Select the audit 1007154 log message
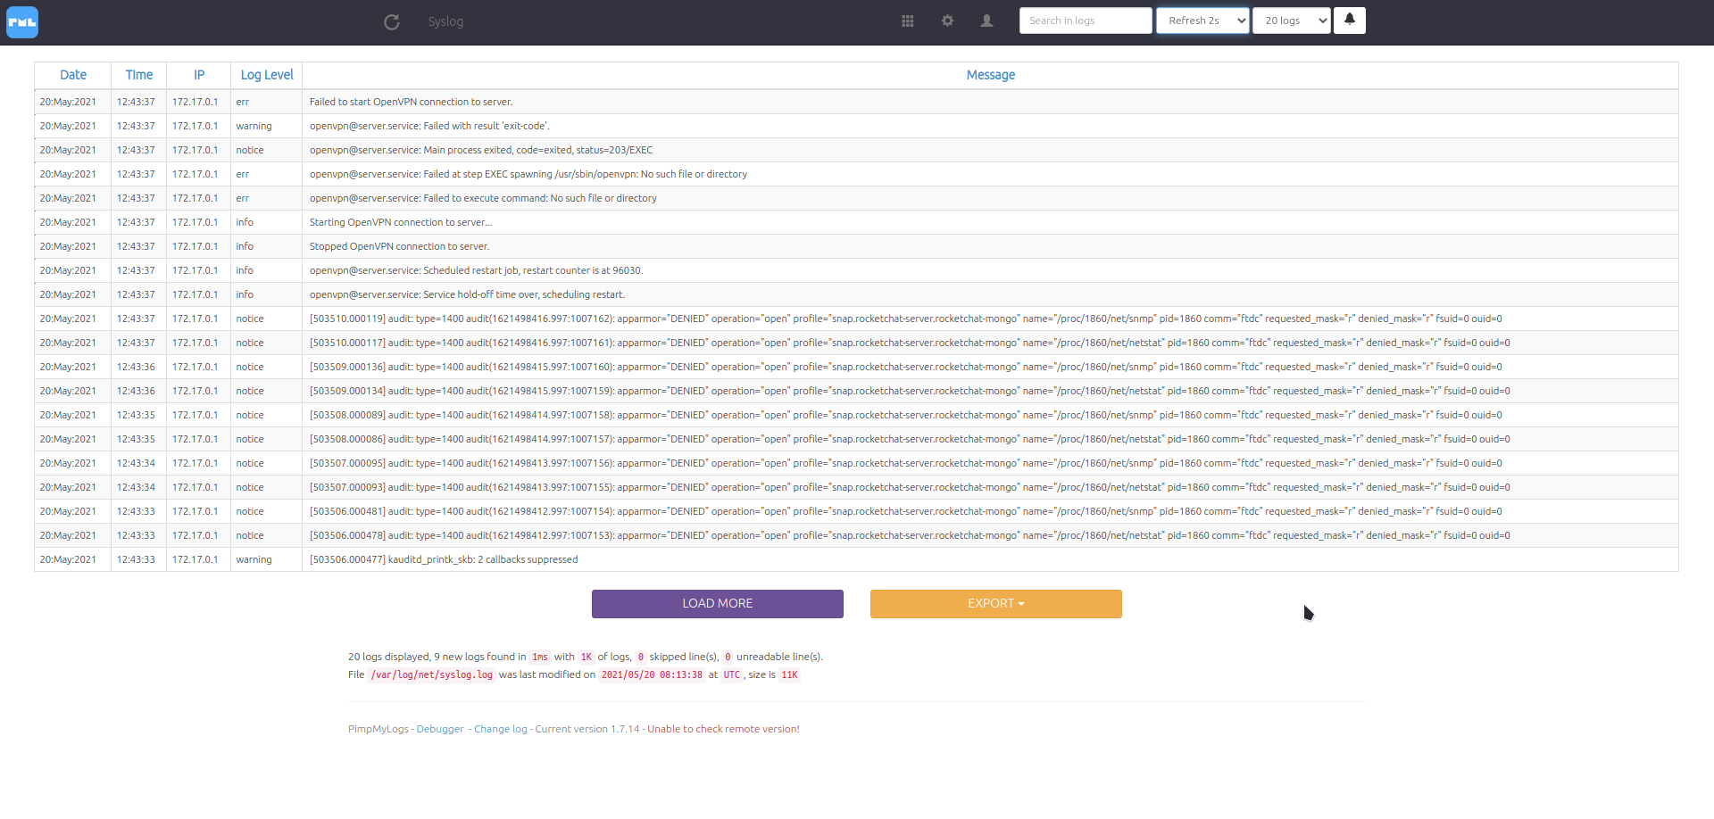 coord(906,511)
